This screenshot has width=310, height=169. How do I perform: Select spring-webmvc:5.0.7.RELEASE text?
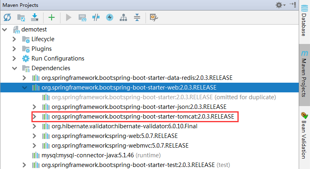click(x=120, y=146)
